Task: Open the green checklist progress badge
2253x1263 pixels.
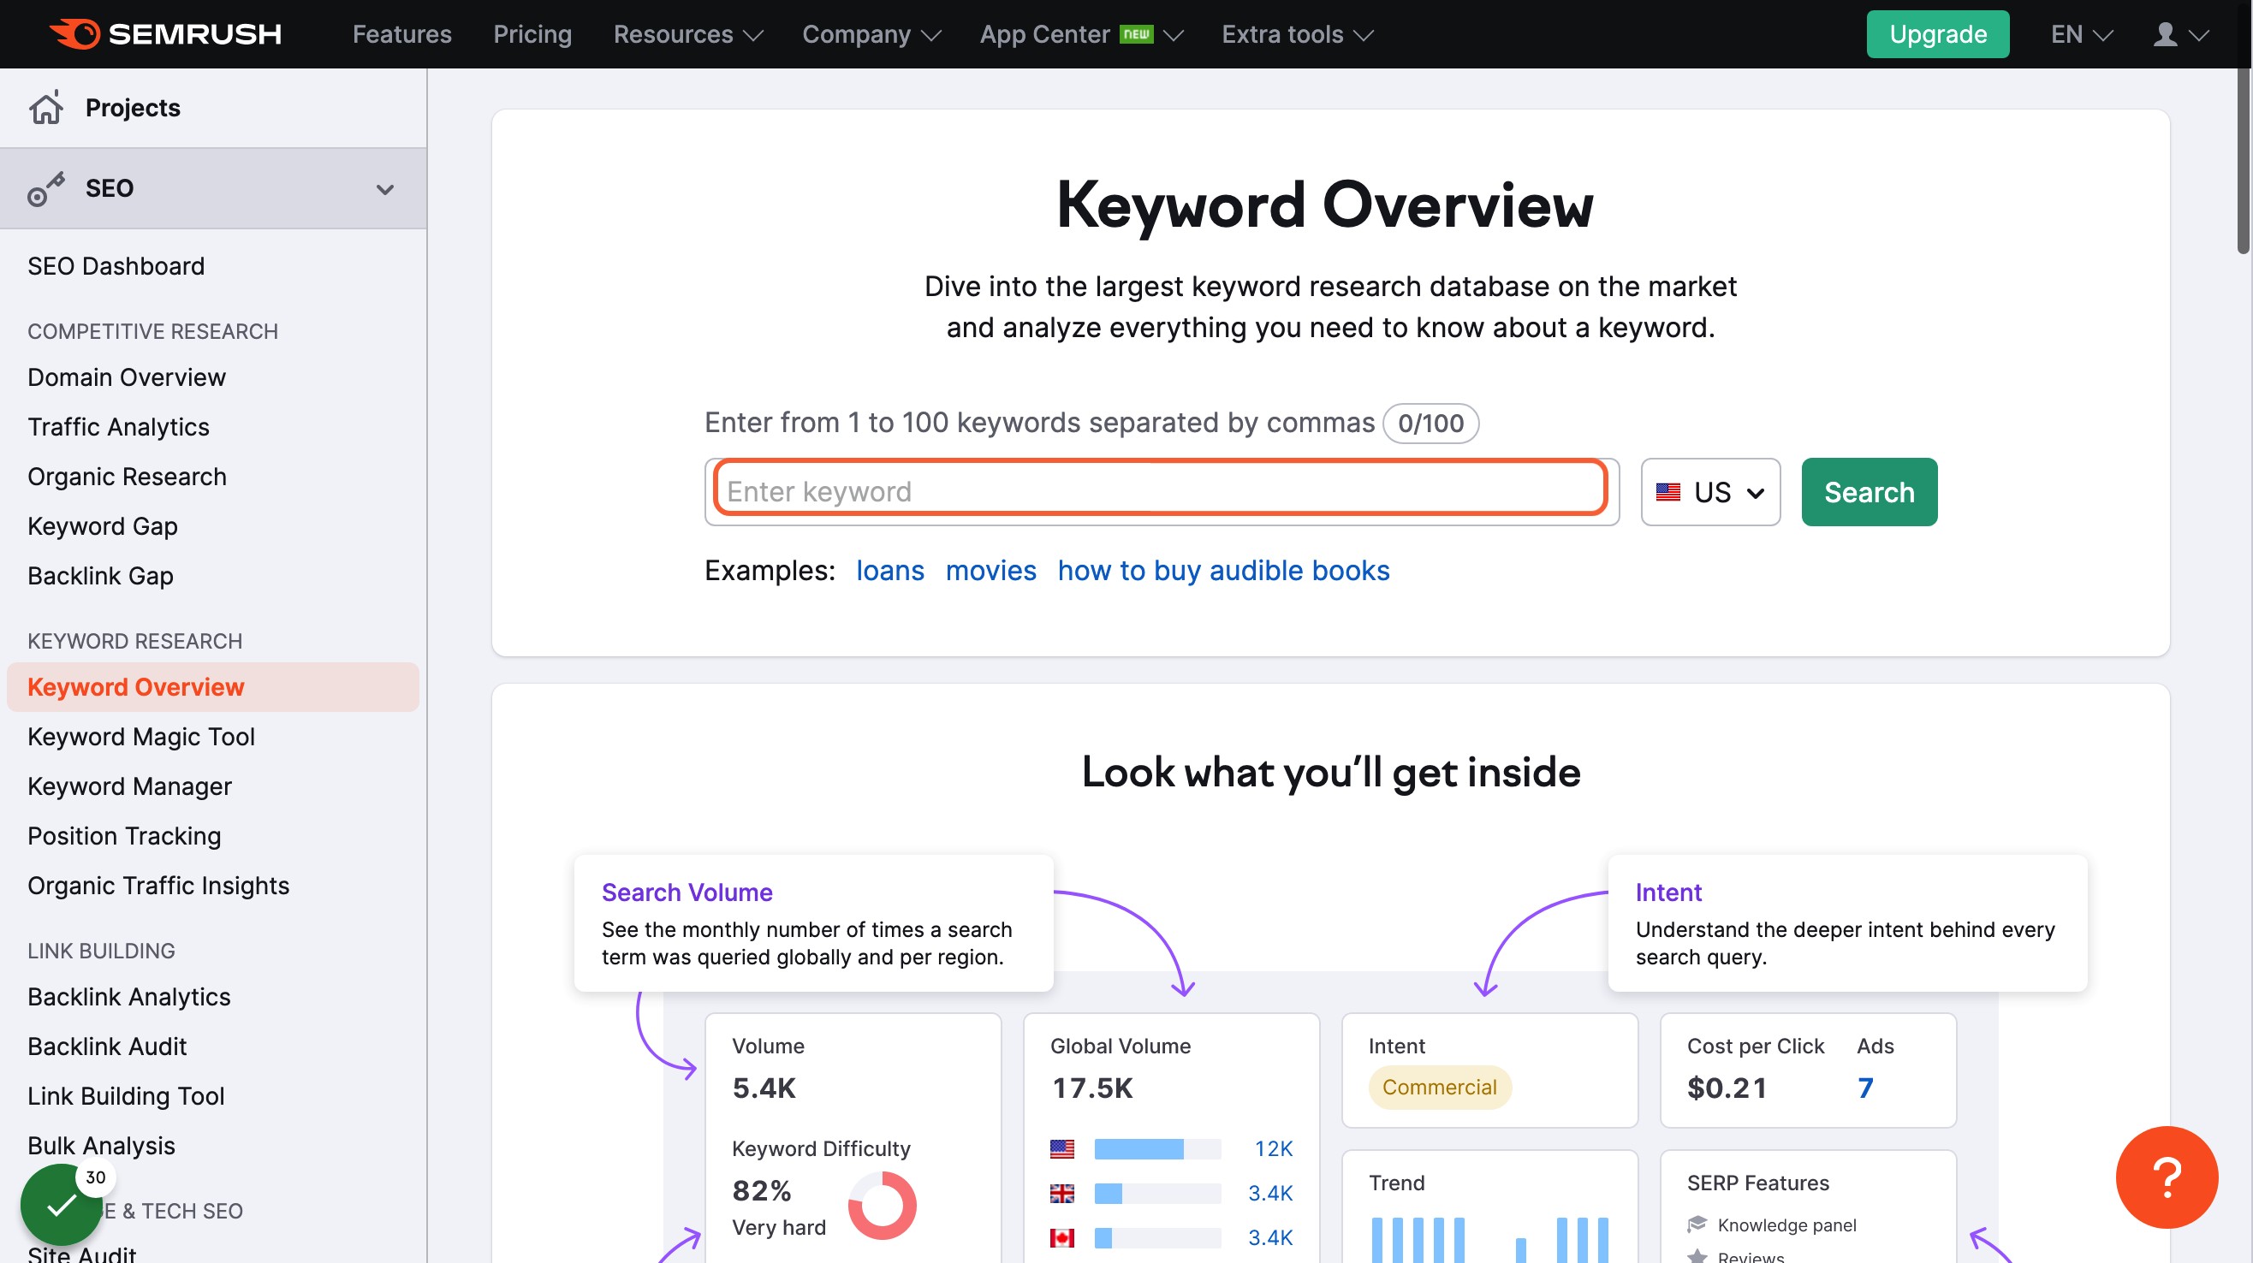Action: 62,1205
